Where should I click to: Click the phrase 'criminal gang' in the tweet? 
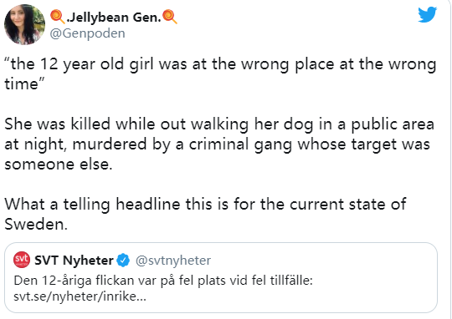(240, 144)
